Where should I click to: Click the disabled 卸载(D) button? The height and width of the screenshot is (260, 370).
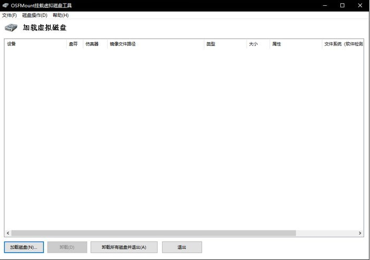coord(67,247)
